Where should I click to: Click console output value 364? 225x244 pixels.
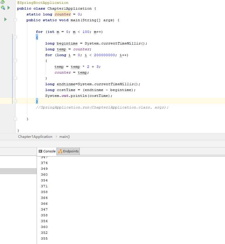tap(44, 198)
